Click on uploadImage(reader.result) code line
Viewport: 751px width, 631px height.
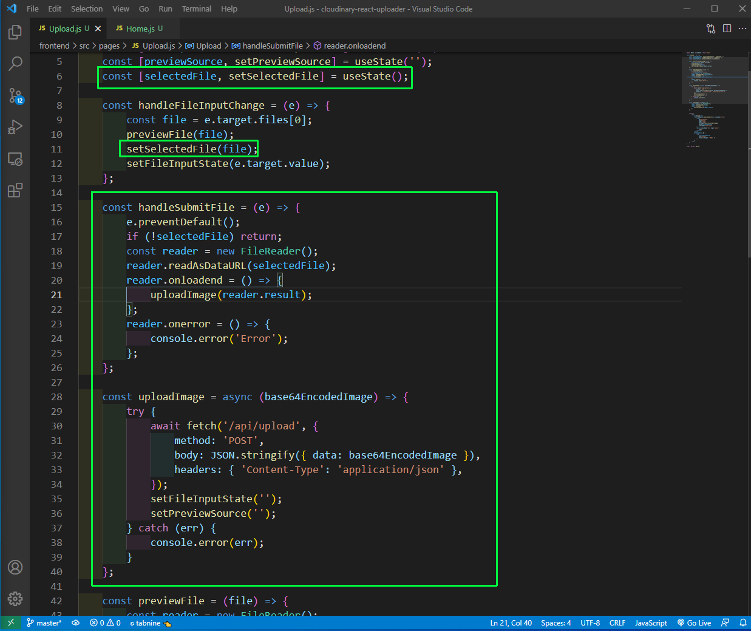click(231, 295)
